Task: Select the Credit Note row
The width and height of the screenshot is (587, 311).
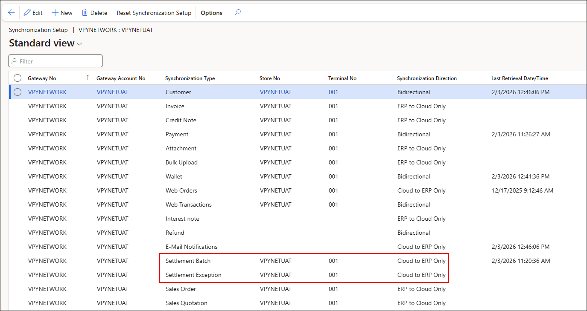Action: 298,120
